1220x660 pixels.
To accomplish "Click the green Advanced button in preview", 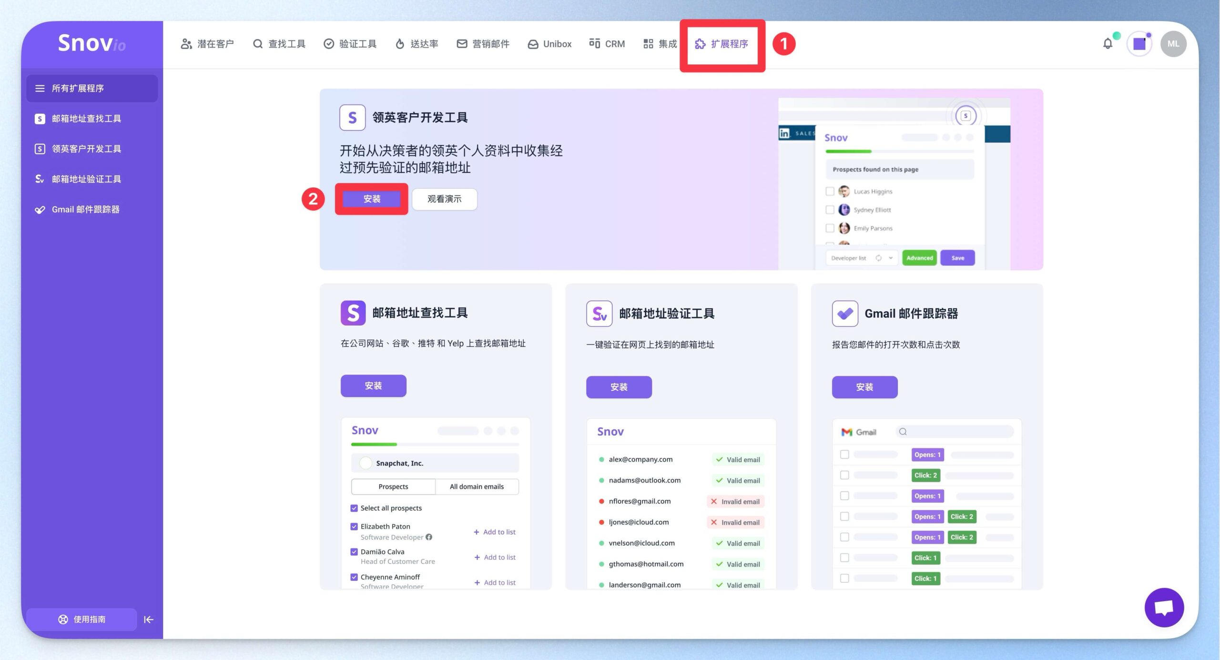I will [x=919, y=258].
